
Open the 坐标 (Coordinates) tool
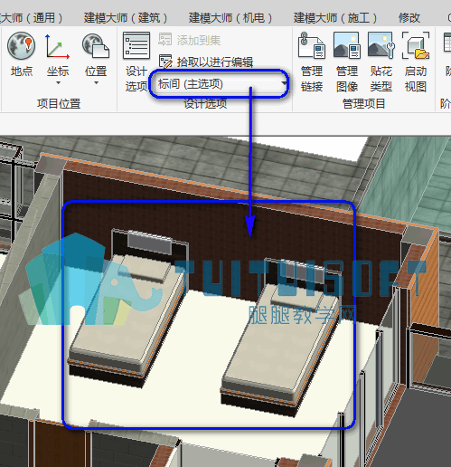click(x=58, y=54)
